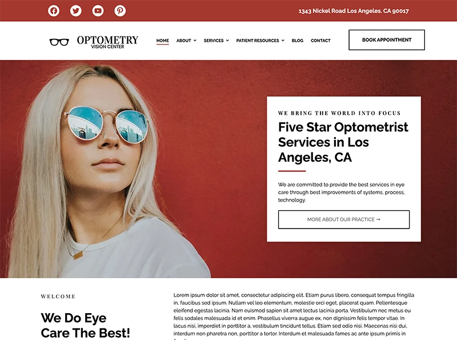This screenshot has height=340, width=457.
Task: Open the Twitter social icon
Action: (x=76, y=11)
